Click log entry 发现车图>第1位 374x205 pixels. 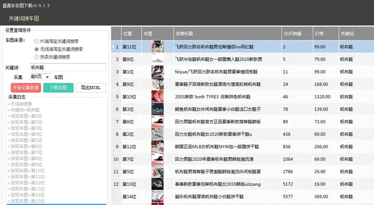(x=25, y=116)
